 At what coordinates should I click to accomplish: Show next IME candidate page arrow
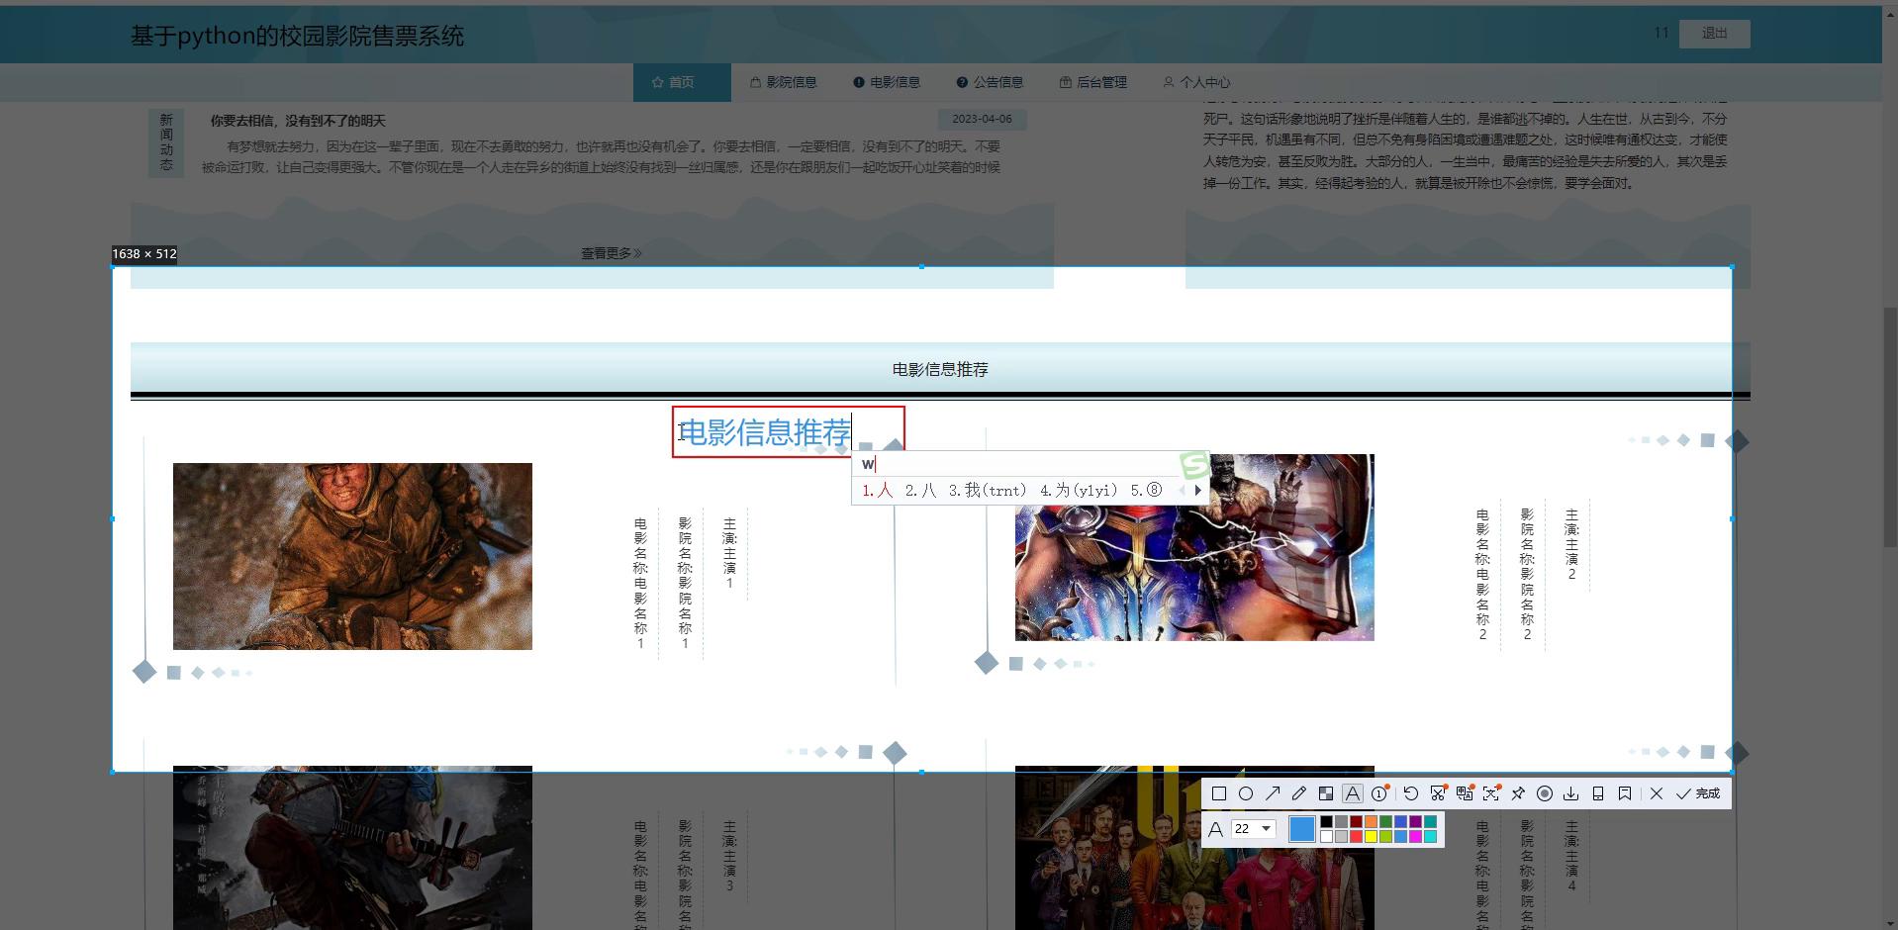click(1197, 490)
